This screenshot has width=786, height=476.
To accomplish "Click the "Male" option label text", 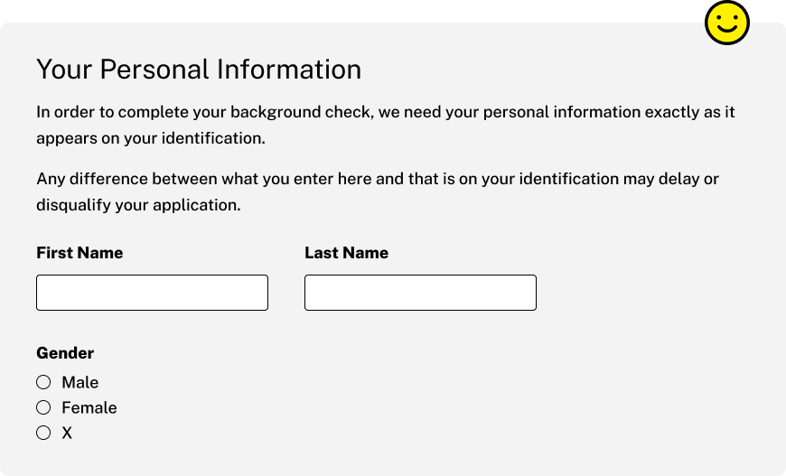I will [x=80, y=382].
